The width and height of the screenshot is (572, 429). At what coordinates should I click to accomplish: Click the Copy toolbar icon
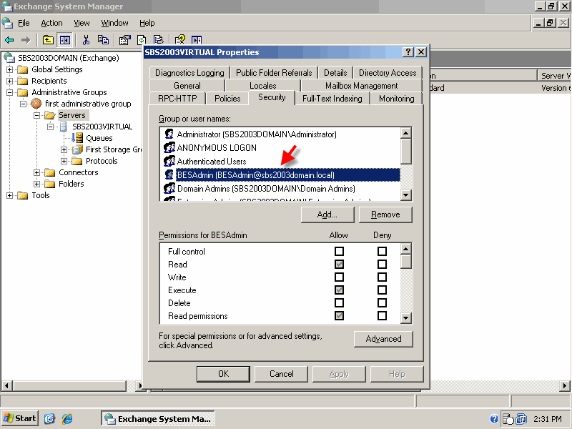(103, 40)
